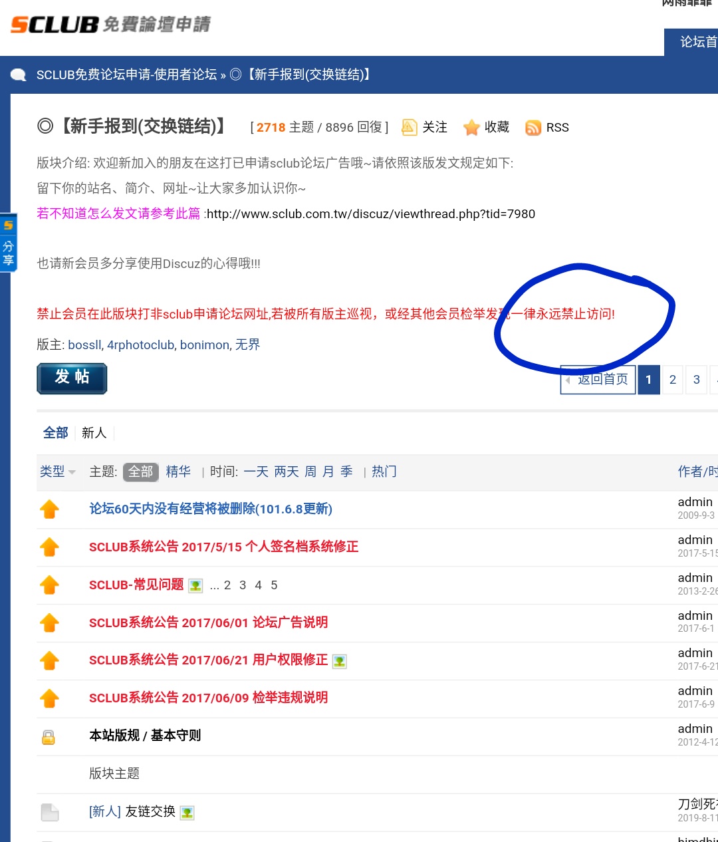
Task: Select the 精华 digest filter
Action: 178,472
